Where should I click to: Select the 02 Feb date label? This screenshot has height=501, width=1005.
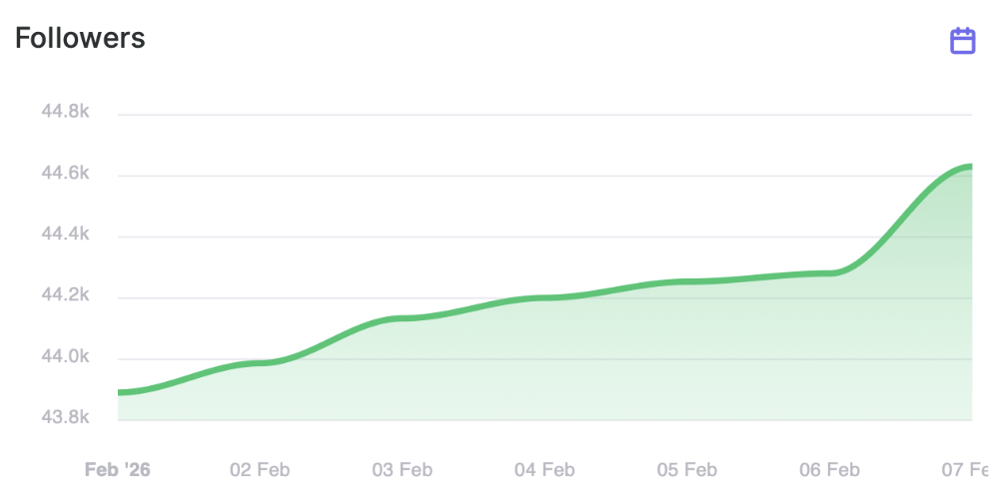coord(260,469)
